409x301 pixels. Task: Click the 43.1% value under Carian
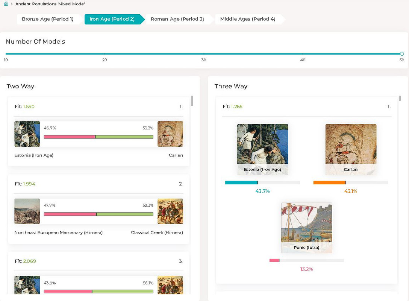point(351,191)
